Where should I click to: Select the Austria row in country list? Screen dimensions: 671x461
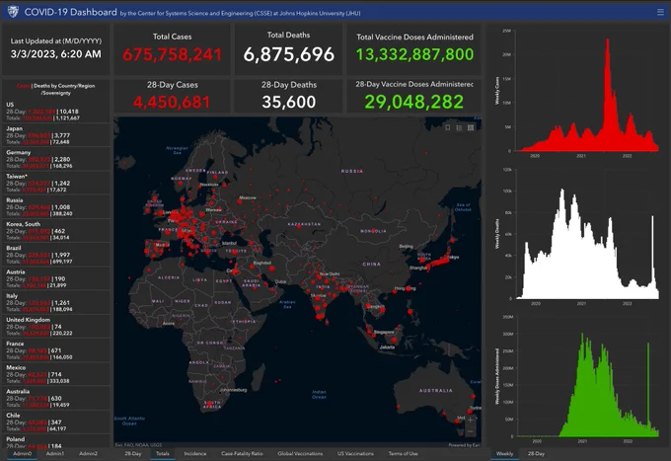(56, 278)
